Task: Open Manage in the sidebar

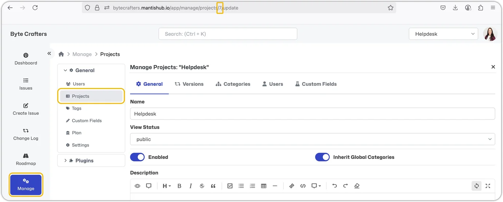Action: [26, 184]
